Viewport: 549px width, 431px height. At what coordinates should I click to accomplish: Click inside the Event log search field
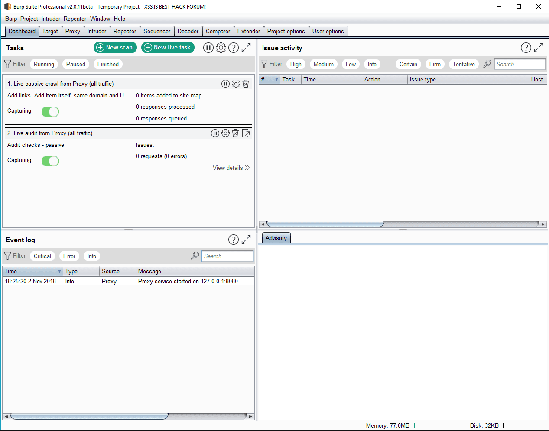[x=227, y=256]
